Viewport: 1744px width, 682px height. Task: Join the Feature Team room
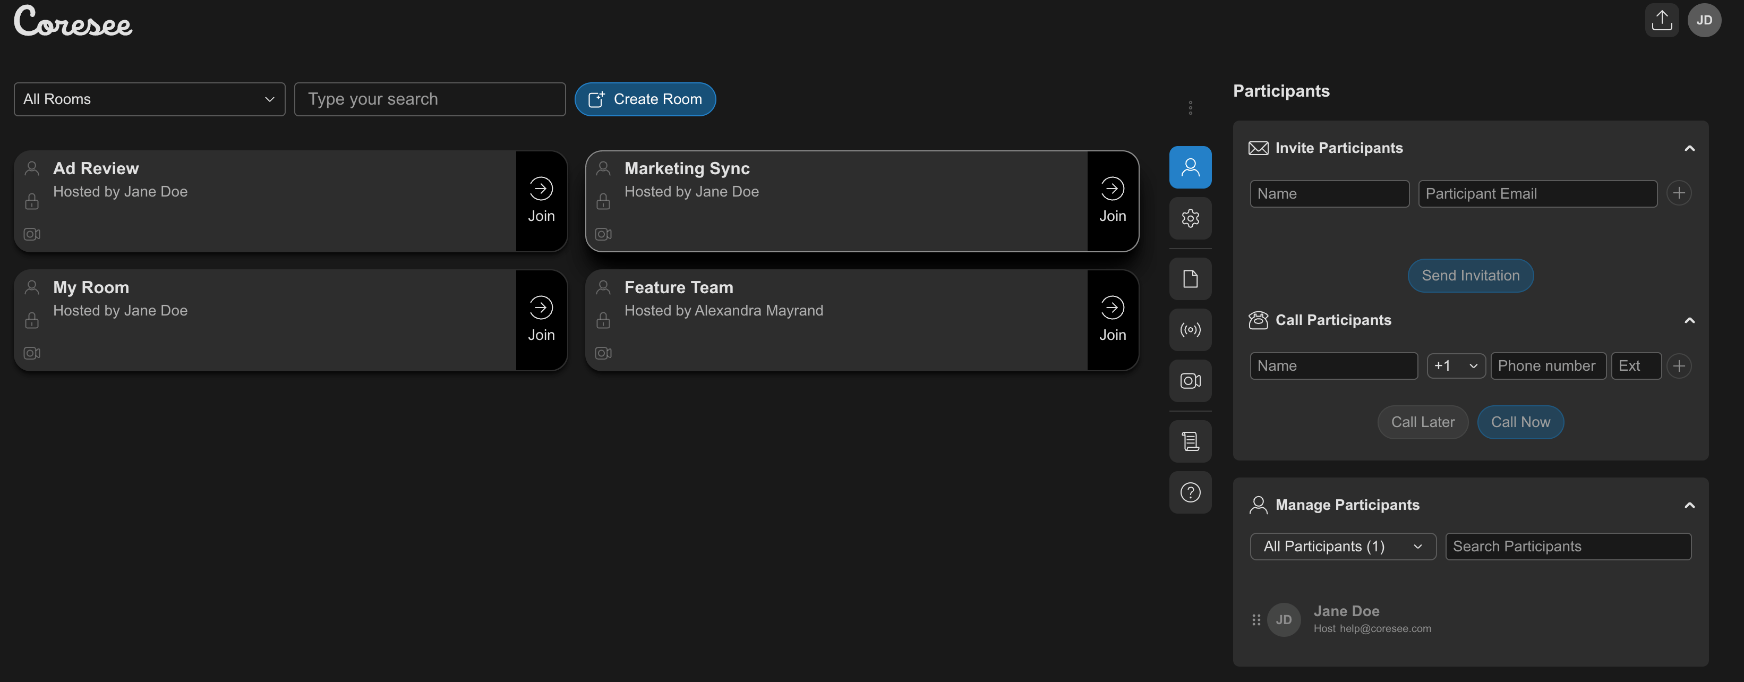tap(1113, 320)
